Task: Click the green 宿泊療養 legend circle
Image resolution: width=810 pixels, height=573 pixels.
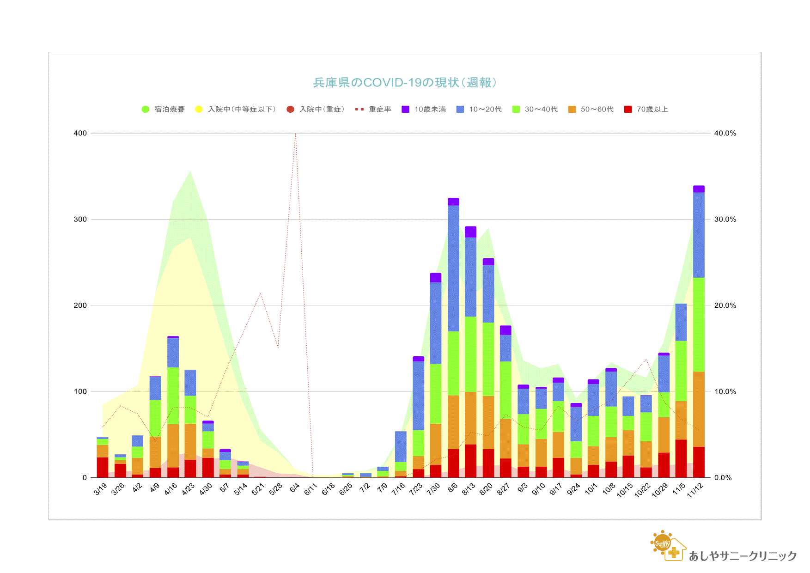Action: [x=146, y=110]
